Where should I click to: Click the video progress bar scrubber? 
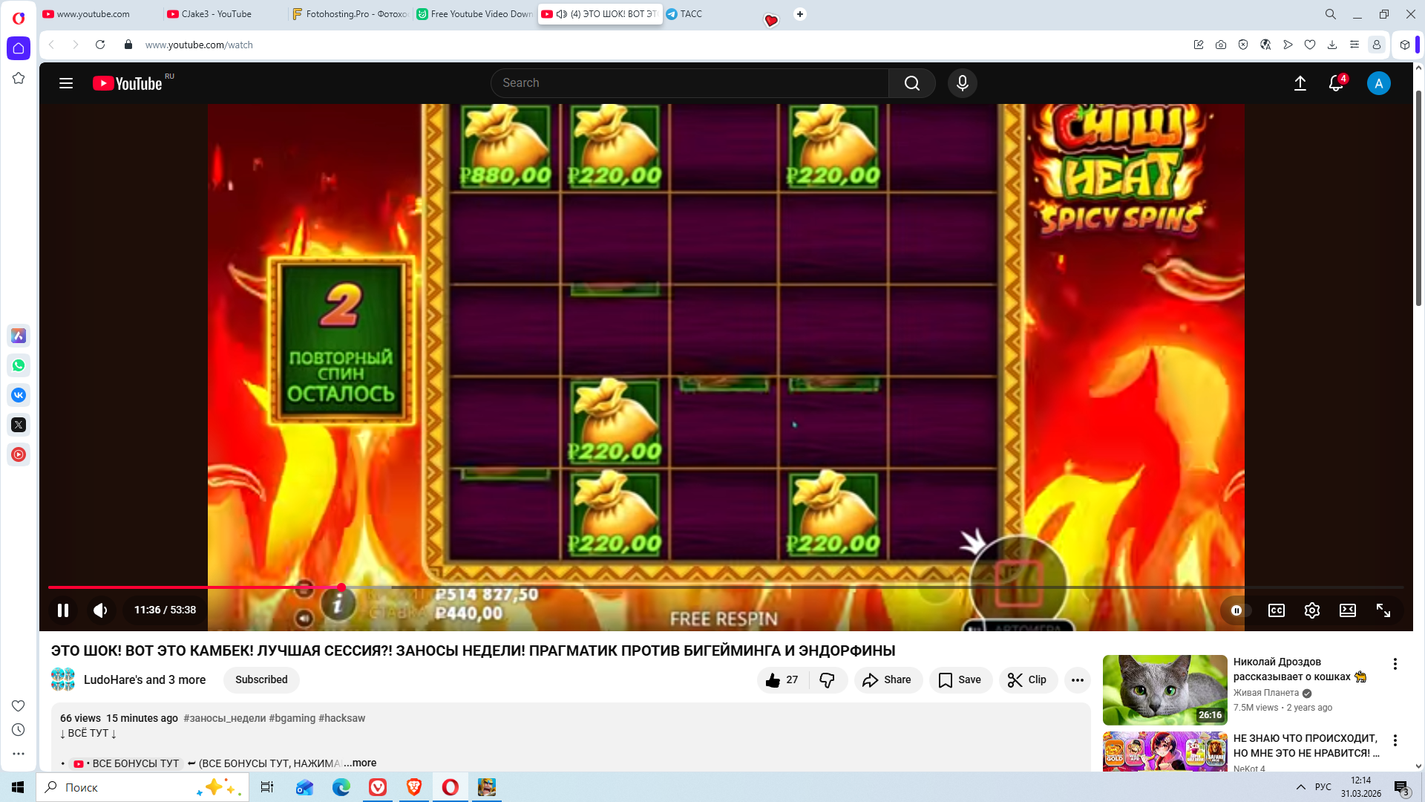(341, 587)
